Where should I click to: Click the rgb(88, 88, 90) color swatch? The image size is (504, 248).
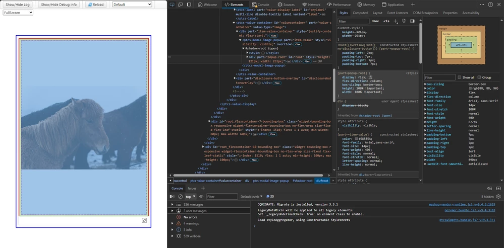pos(470,88)
